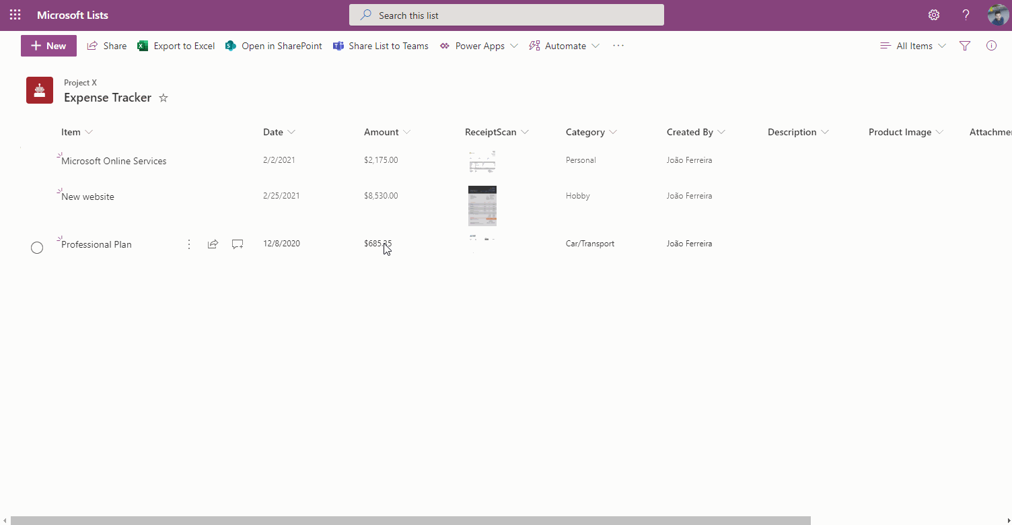Open the Settings gear icon

933,15
